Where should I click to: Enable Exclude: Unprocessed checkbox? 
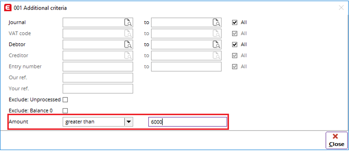[x=65, y=100]
